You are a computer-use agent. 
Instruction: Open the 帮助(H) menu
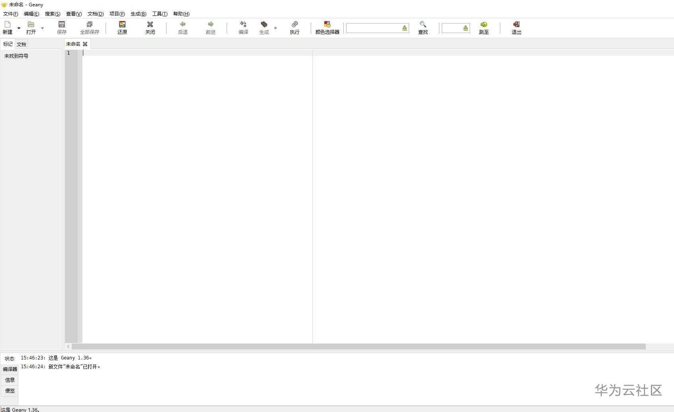181,14
